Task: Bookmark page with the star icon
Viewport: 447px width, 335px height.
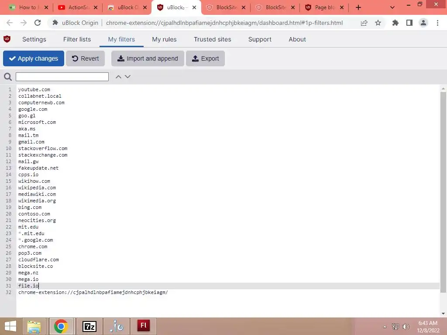Action: [x=378, y=23]
